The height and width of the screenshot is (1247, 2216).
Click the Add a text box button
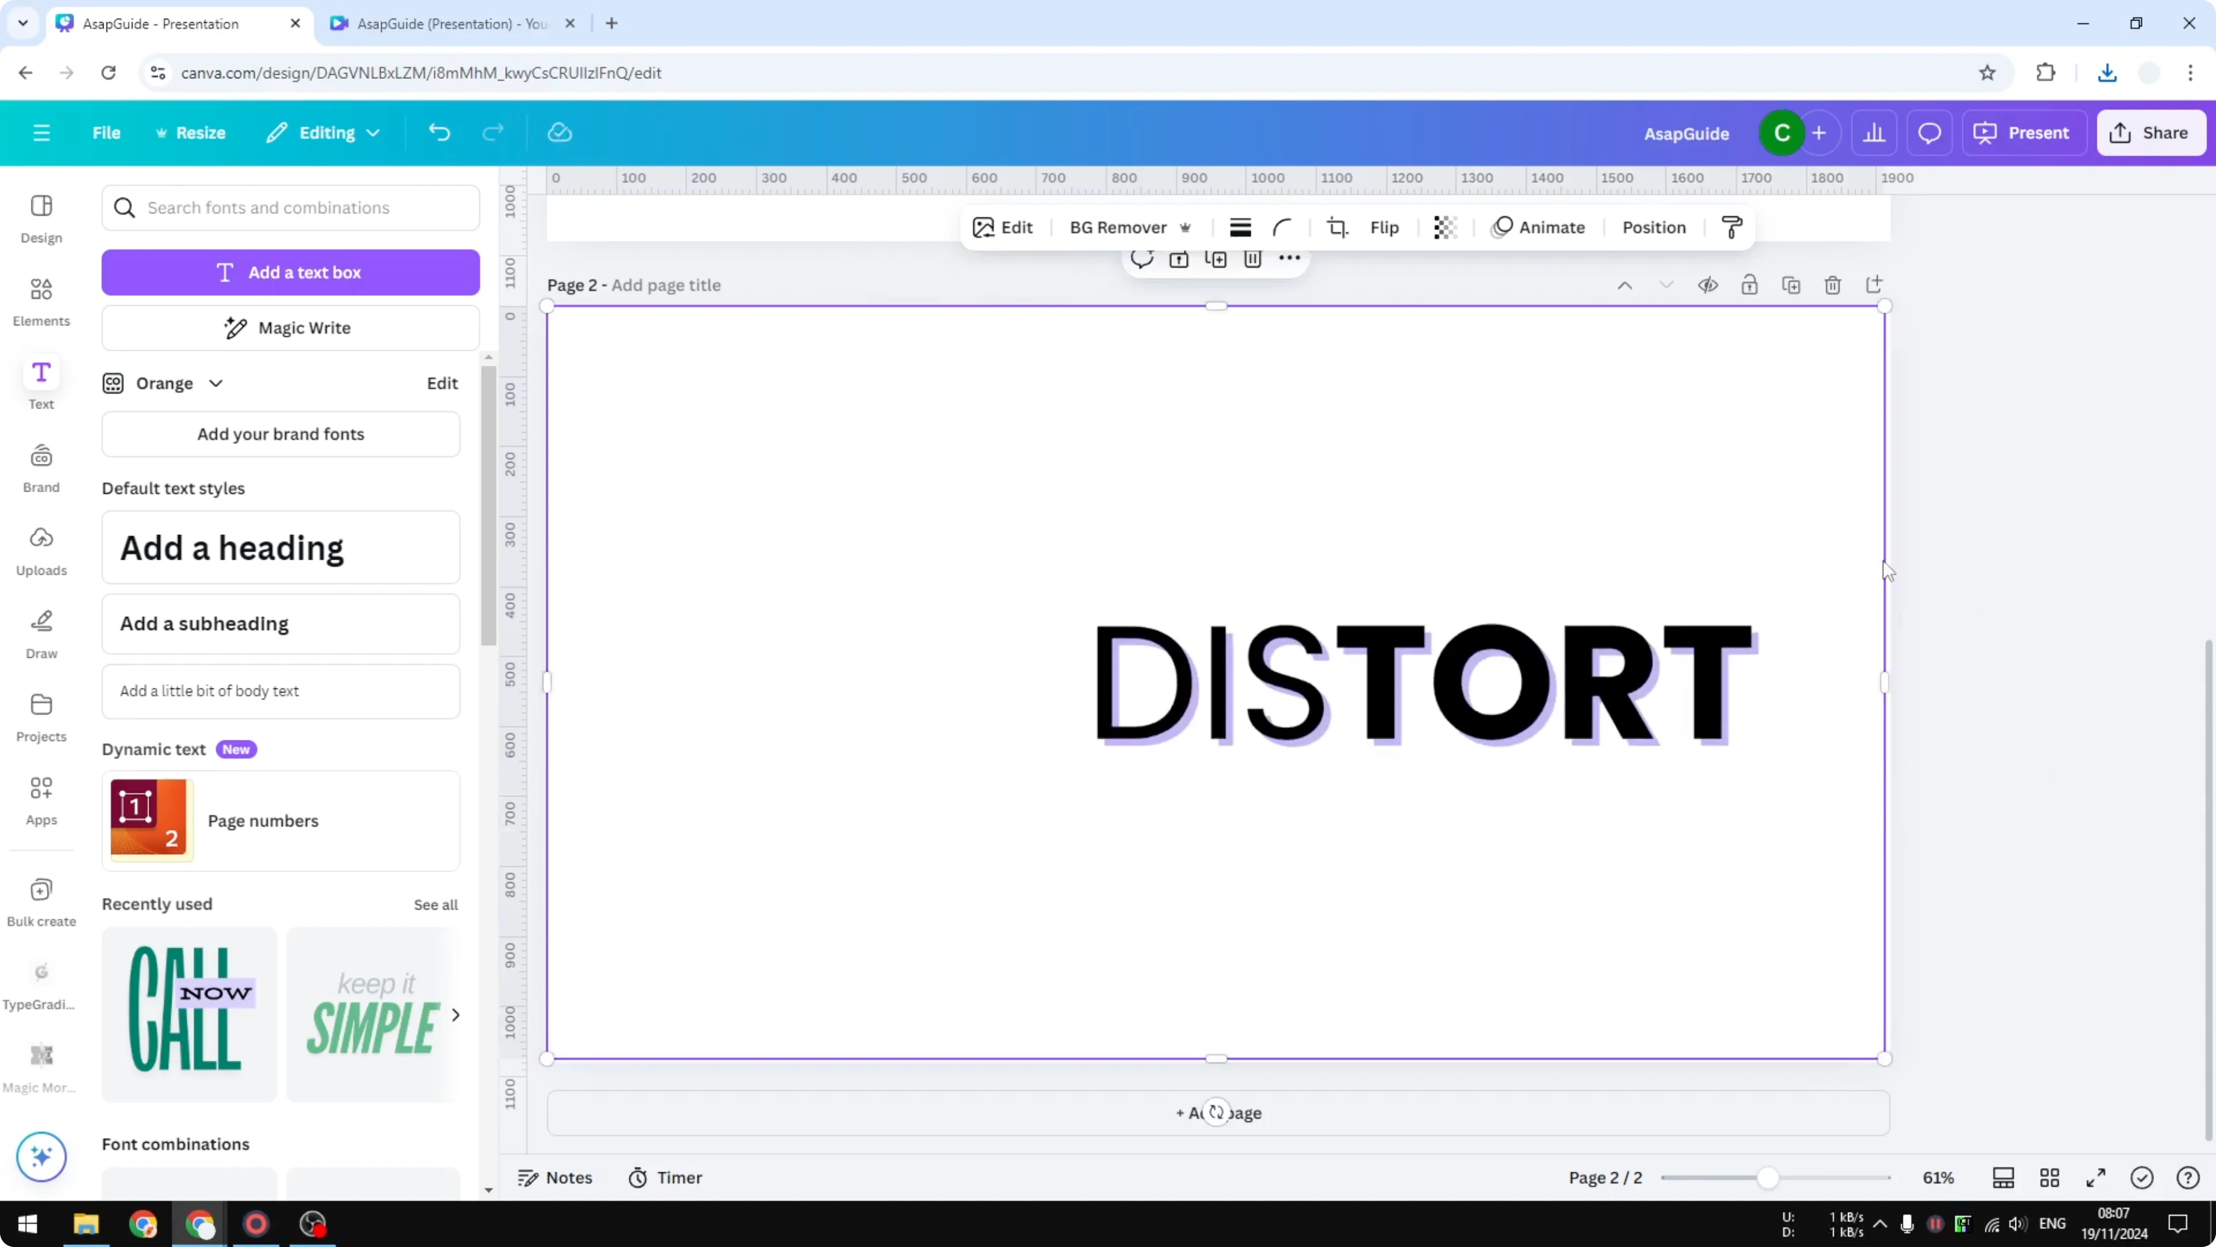pos(290,272)
